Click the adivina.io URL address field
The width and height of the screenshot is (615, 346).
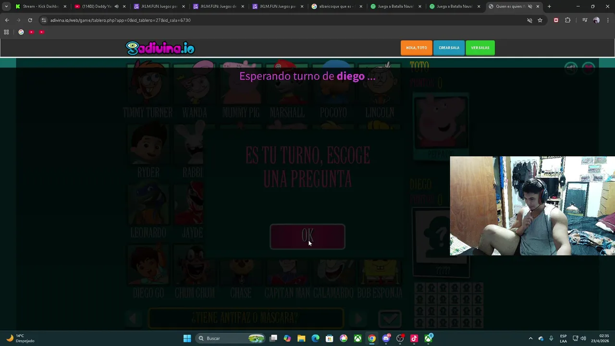pos(283,20)
